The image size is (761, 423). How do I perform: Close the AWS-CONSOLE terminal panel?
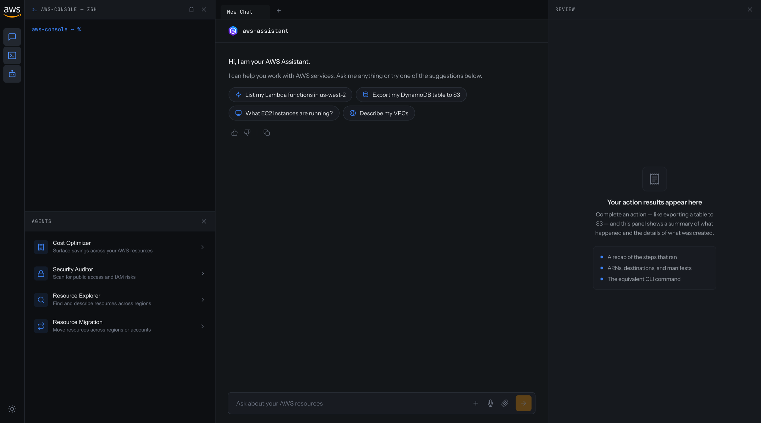click(204, 9)
